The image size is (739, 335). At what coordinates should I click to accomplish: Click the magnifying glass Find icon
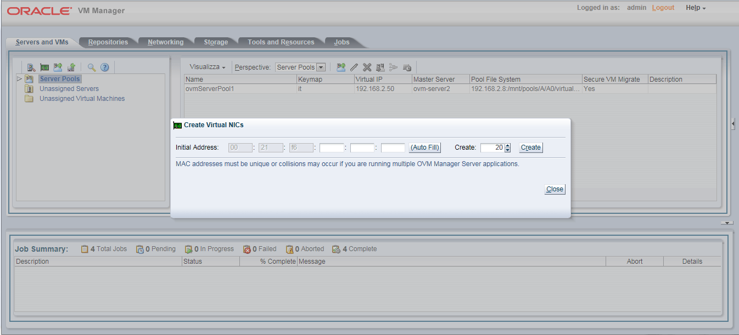(92, 67)
